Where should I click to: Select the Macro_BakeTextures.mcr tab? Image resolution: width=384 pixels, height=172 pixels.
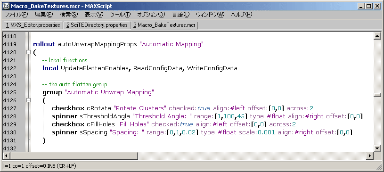(164, 25)
